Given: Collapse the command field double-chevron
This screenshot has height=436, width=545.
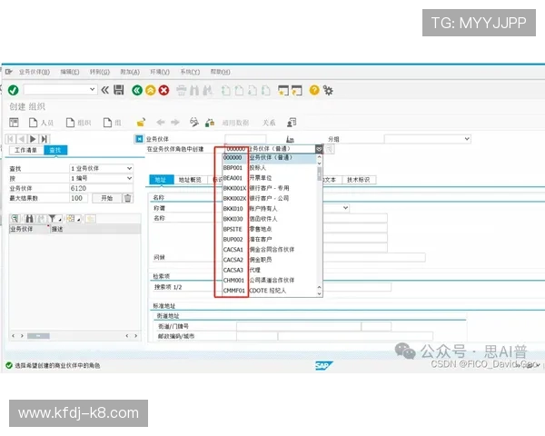Looking at the screenshot, I should point(105,90).
